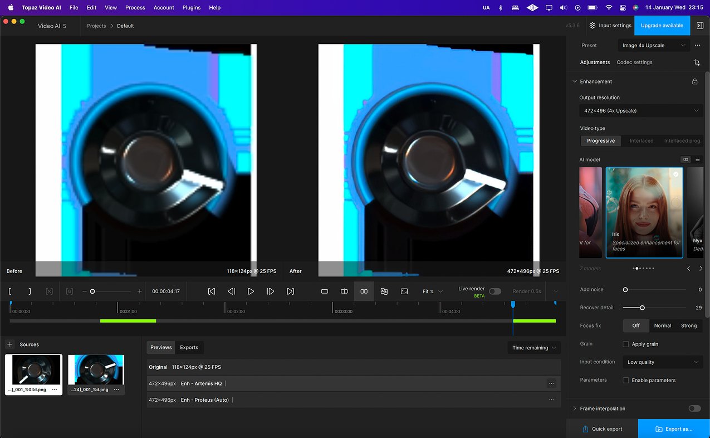Click the Quick export button
Screen dimensions: 710x438
602,429
